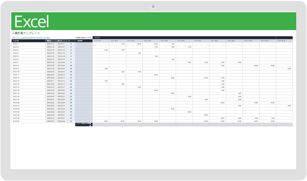This screenshot has width=307, height=181.
Task: Click the dark リソース group header bar
Action: click(184, 38)
